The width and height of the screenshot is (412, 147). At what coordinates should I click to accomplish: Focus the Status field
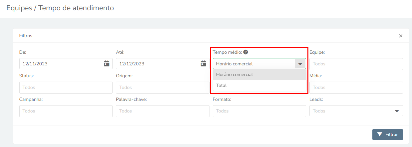pyautogui.click(x=66, y=87)
